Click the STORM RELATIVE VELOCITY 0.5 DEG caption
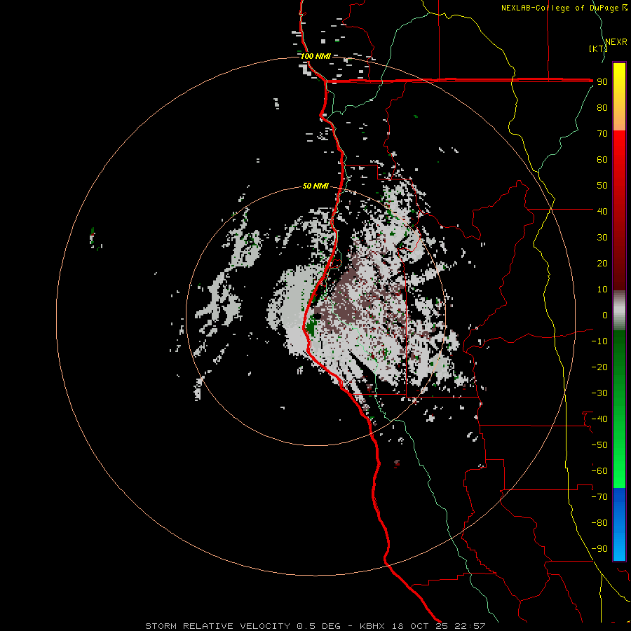631x631 pixels. pyautogui.click(x=243, y=626)
